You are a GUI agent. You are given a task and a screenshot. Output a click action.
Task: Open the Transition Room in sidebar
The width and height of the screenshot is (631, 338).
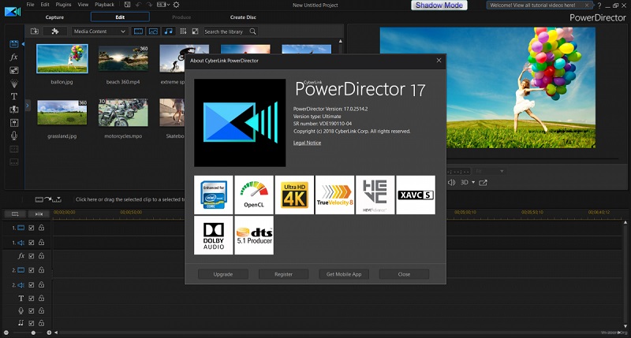click(13, 110)
